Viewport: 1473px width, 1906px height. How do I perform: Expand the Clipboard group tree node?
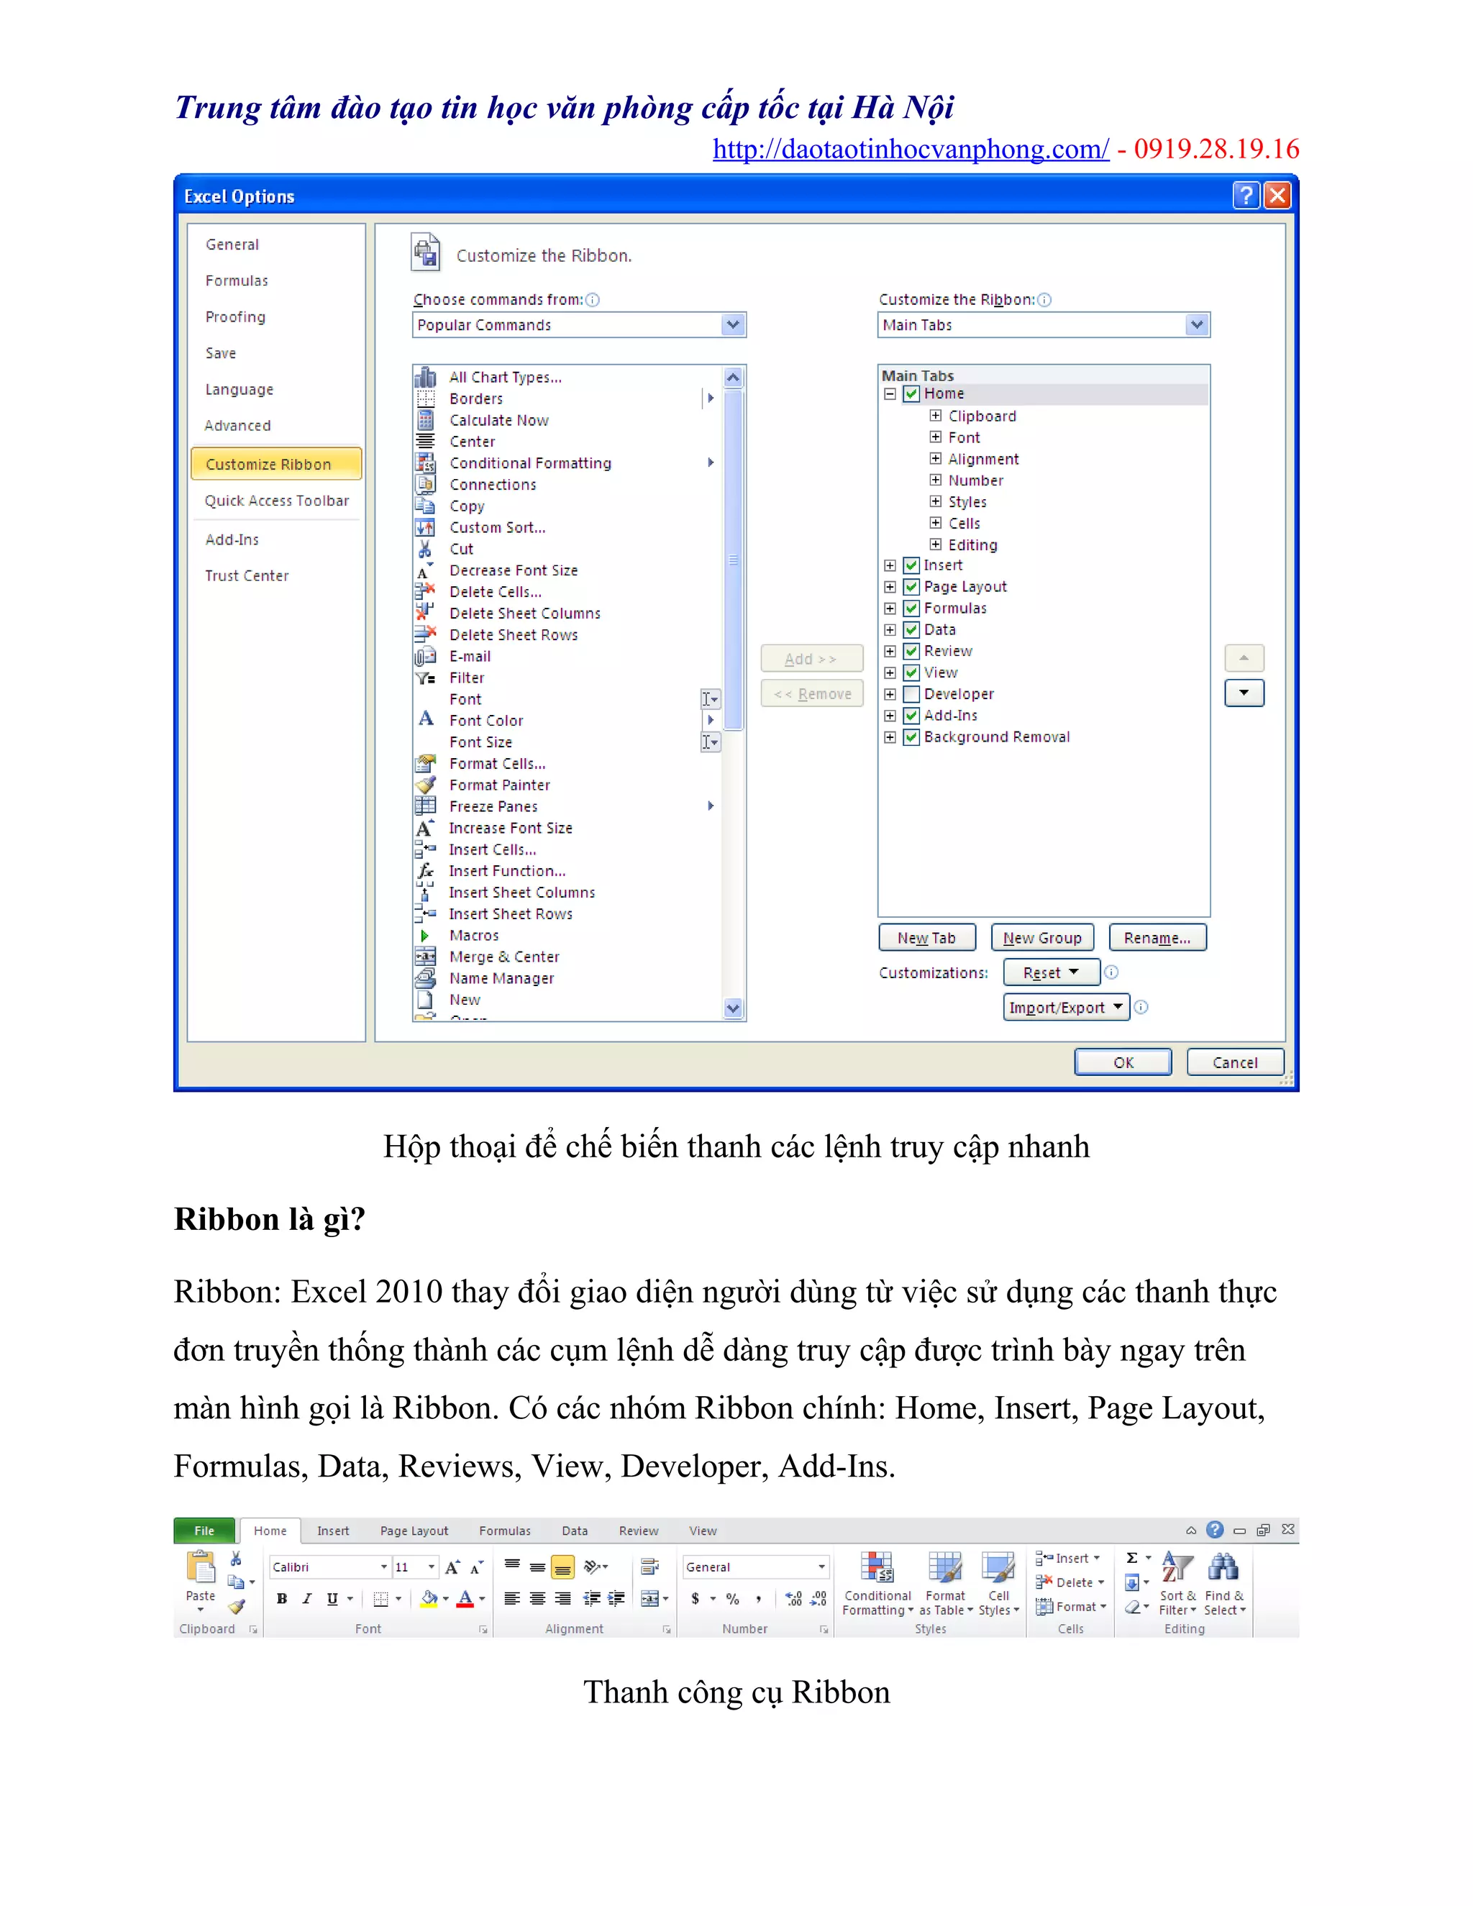pos(936,416)
